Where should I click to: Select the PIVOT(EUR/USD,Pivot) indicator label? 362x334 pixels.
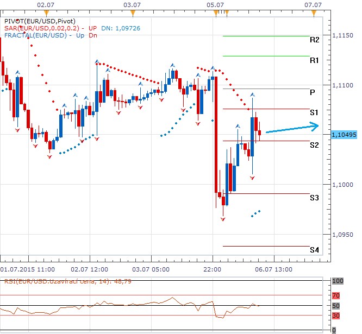34,21
